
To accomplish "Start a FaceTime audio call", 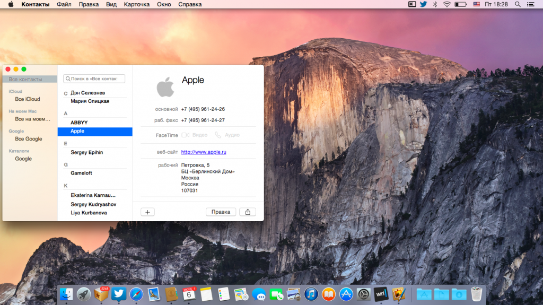I will pyautogui.click(x=227, y=135).
